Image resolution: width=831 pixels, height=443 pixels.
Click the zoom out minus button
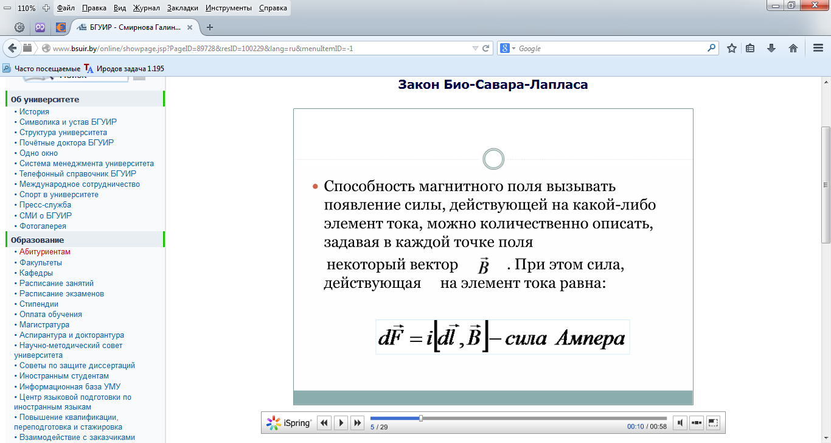point(7,8)
